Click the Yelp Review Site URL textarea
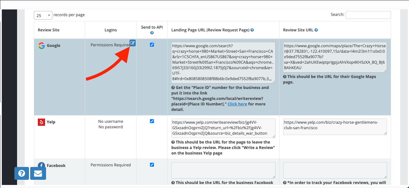Screen dimensions: 409x188 pyautogui.click(x=335, y=126)
